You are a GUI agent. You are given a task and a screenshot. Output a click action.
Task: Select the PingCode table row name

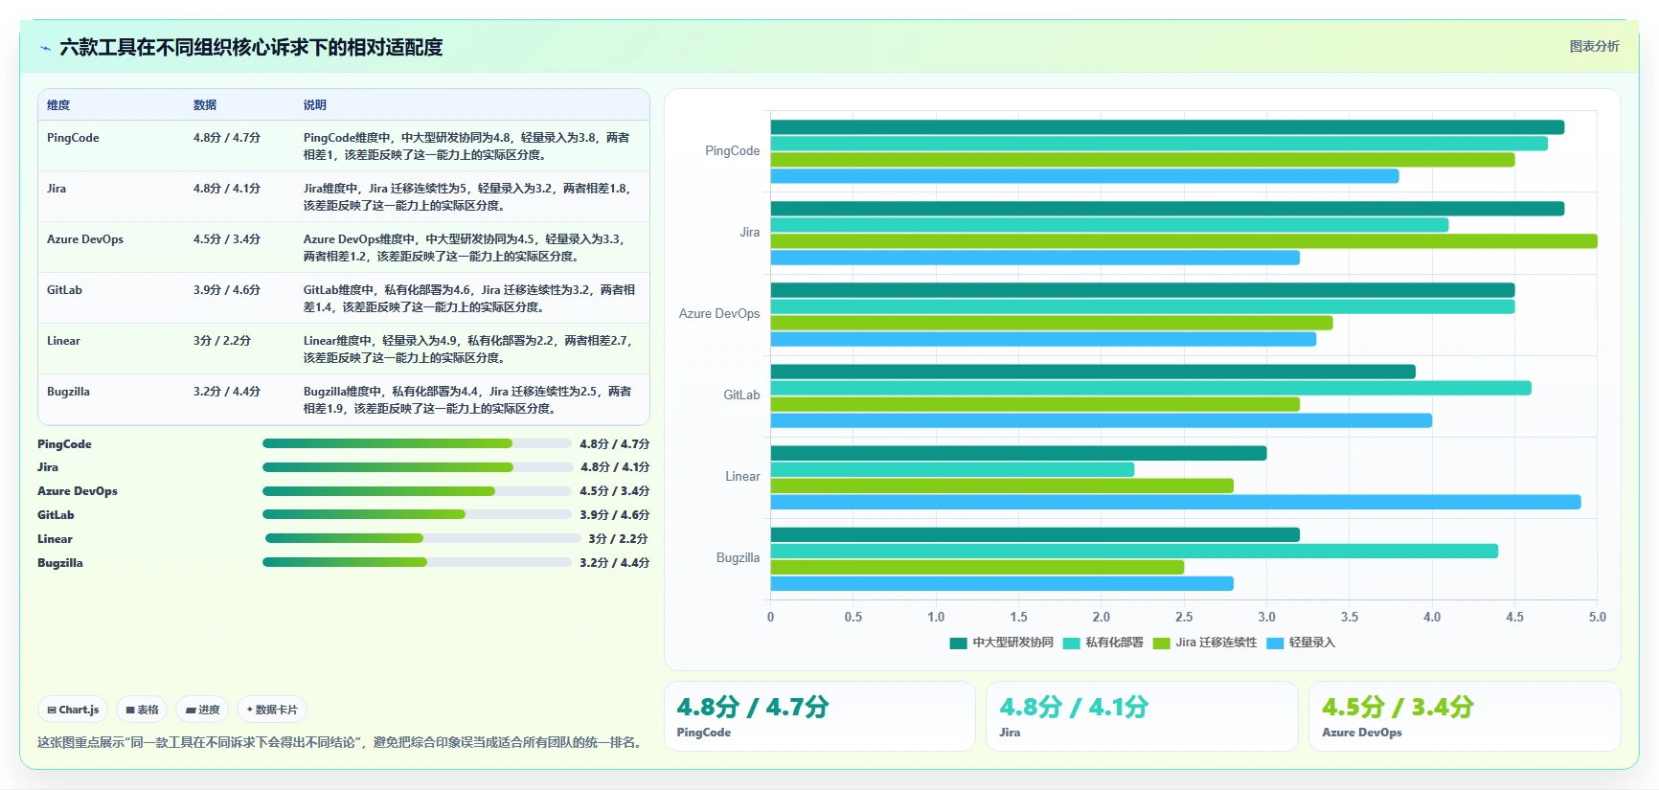click(73, 138)
